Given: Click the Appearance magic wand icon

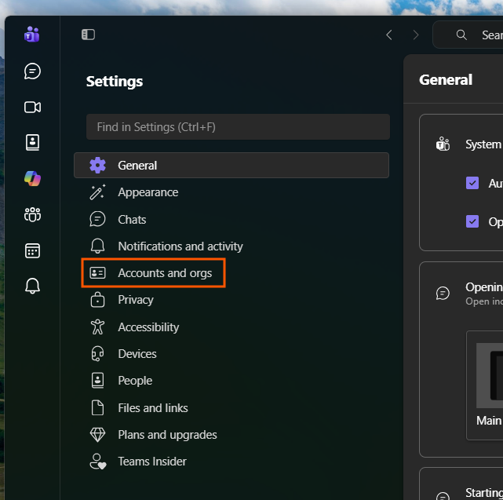Looking at the screenshot, I should click(x=97, y=192).
